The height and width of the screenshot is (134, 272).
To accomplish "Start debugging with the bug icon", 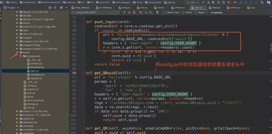I will coord(209,3).
